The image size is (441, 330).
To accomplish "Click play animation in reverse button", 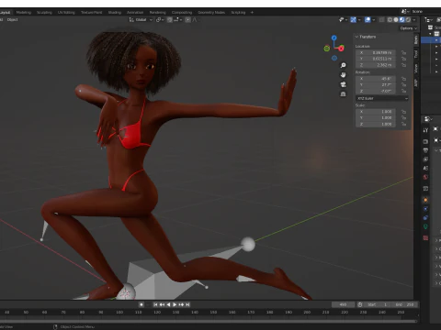I will coord(168,304).
